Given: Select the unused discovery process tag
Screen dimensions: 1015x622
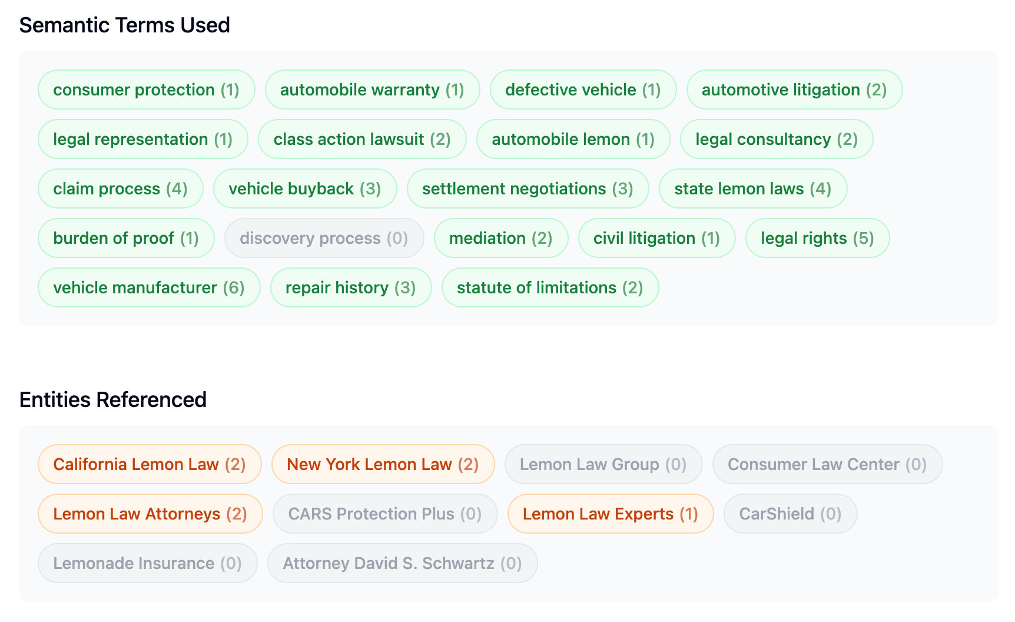Looking at the screenshot, I should click(324, 238).
